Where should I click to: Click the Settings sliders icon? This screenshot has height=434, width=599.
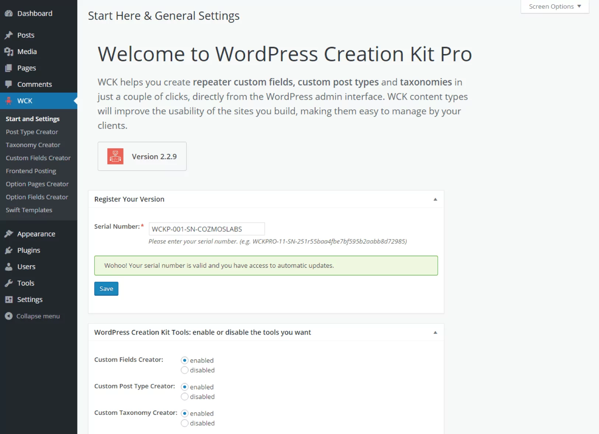click(9, 300)
